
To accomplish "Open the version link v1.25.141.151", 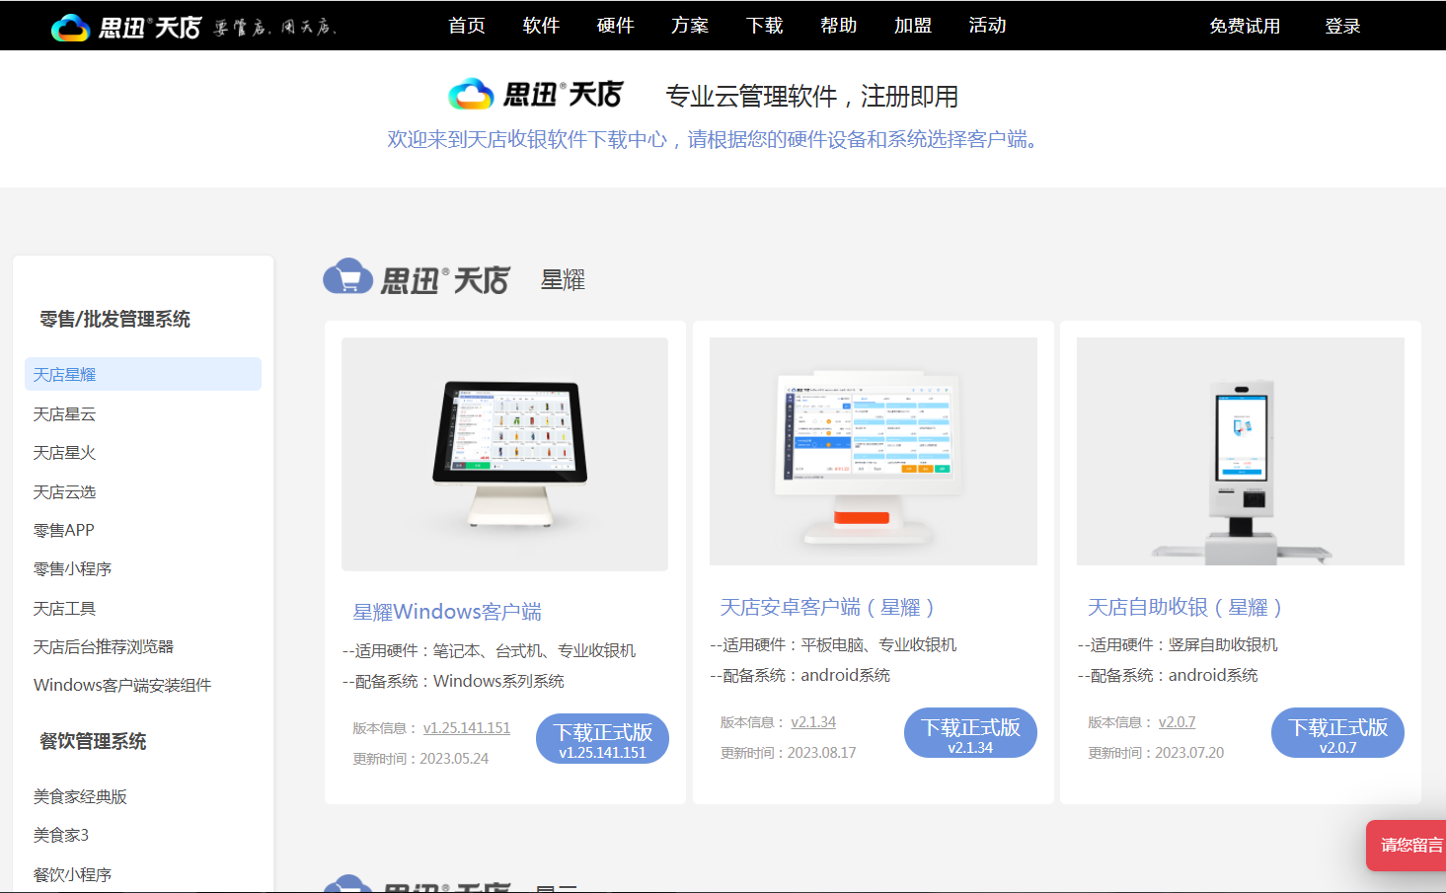I will (466, 727).
